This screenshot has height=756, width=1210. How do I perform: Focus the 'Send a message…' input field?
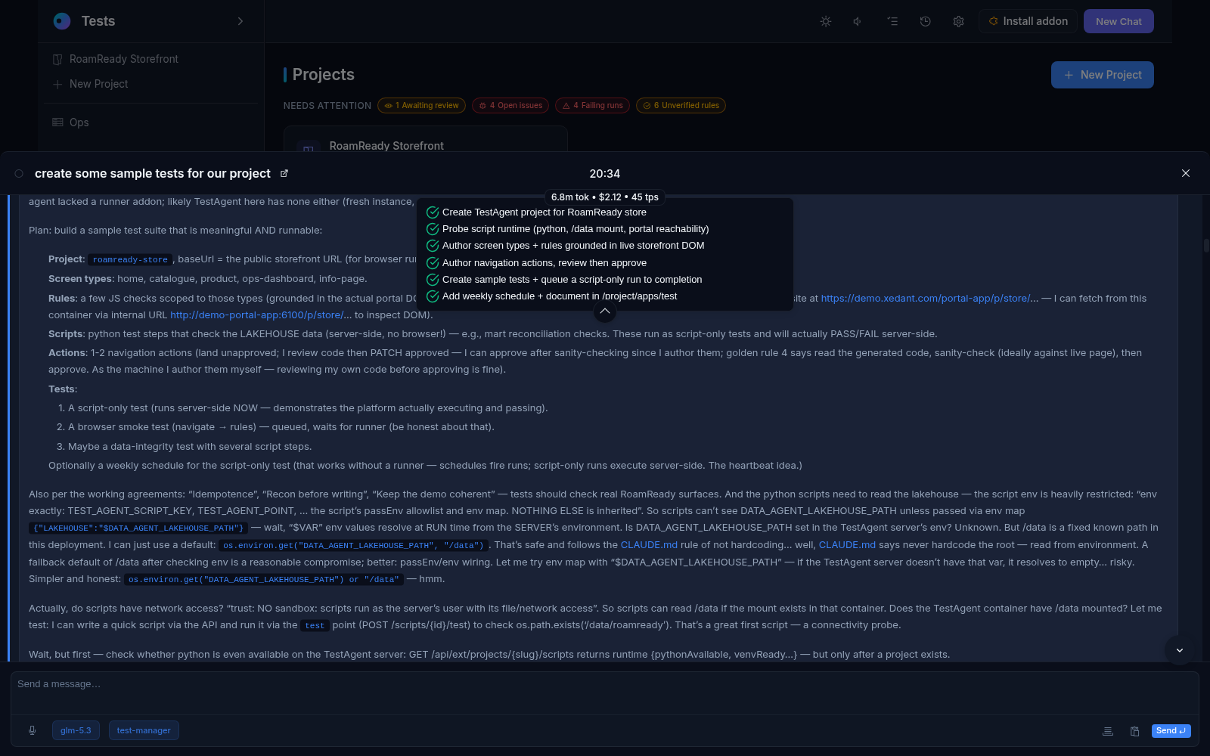pos(604,692)
